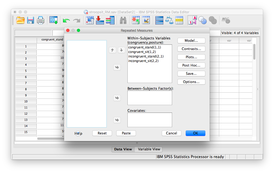This screenshot has height=173, width=274.
Task: Open the Plots... dialog
Action: pos(191,57)
